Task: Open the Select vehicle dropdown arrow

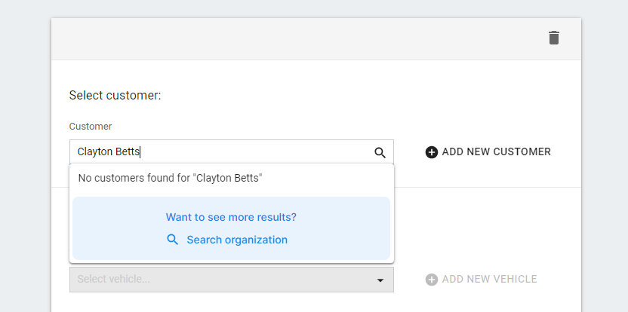Action: [380, 280]
